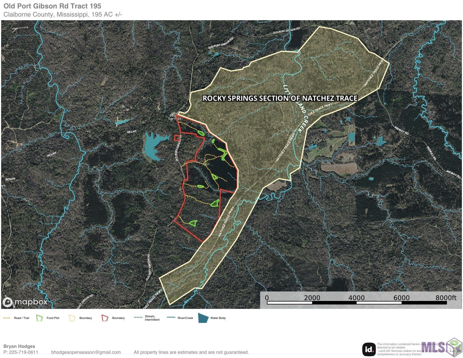
Task: Click the yellow Boundary legend polygon icon
Action: [72, 318]
